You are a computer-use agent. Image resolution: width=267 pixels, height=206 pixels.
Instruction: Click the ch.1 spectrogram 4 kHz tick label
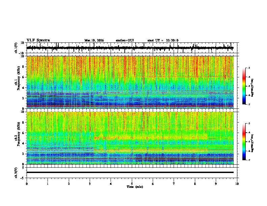[x=24, y=88]
